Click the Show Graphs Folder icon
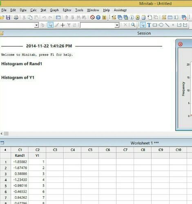 click(126, 18)
